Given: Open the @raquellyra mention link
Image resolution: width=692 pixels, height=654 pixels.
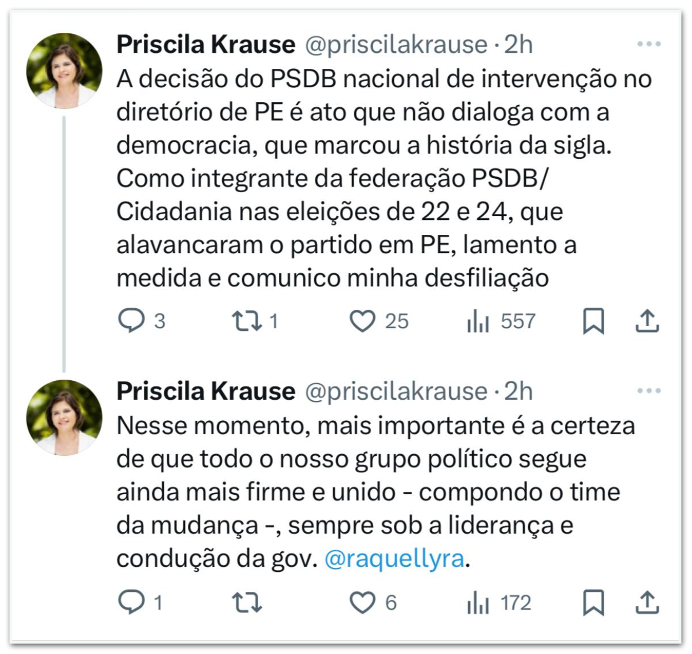Looking at the screenshot, I should (394, 559).
